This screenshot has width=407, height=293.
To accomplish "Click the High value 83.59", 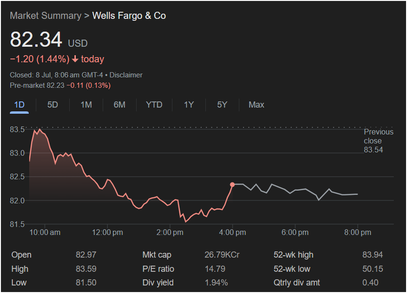I will click(86, 269).
